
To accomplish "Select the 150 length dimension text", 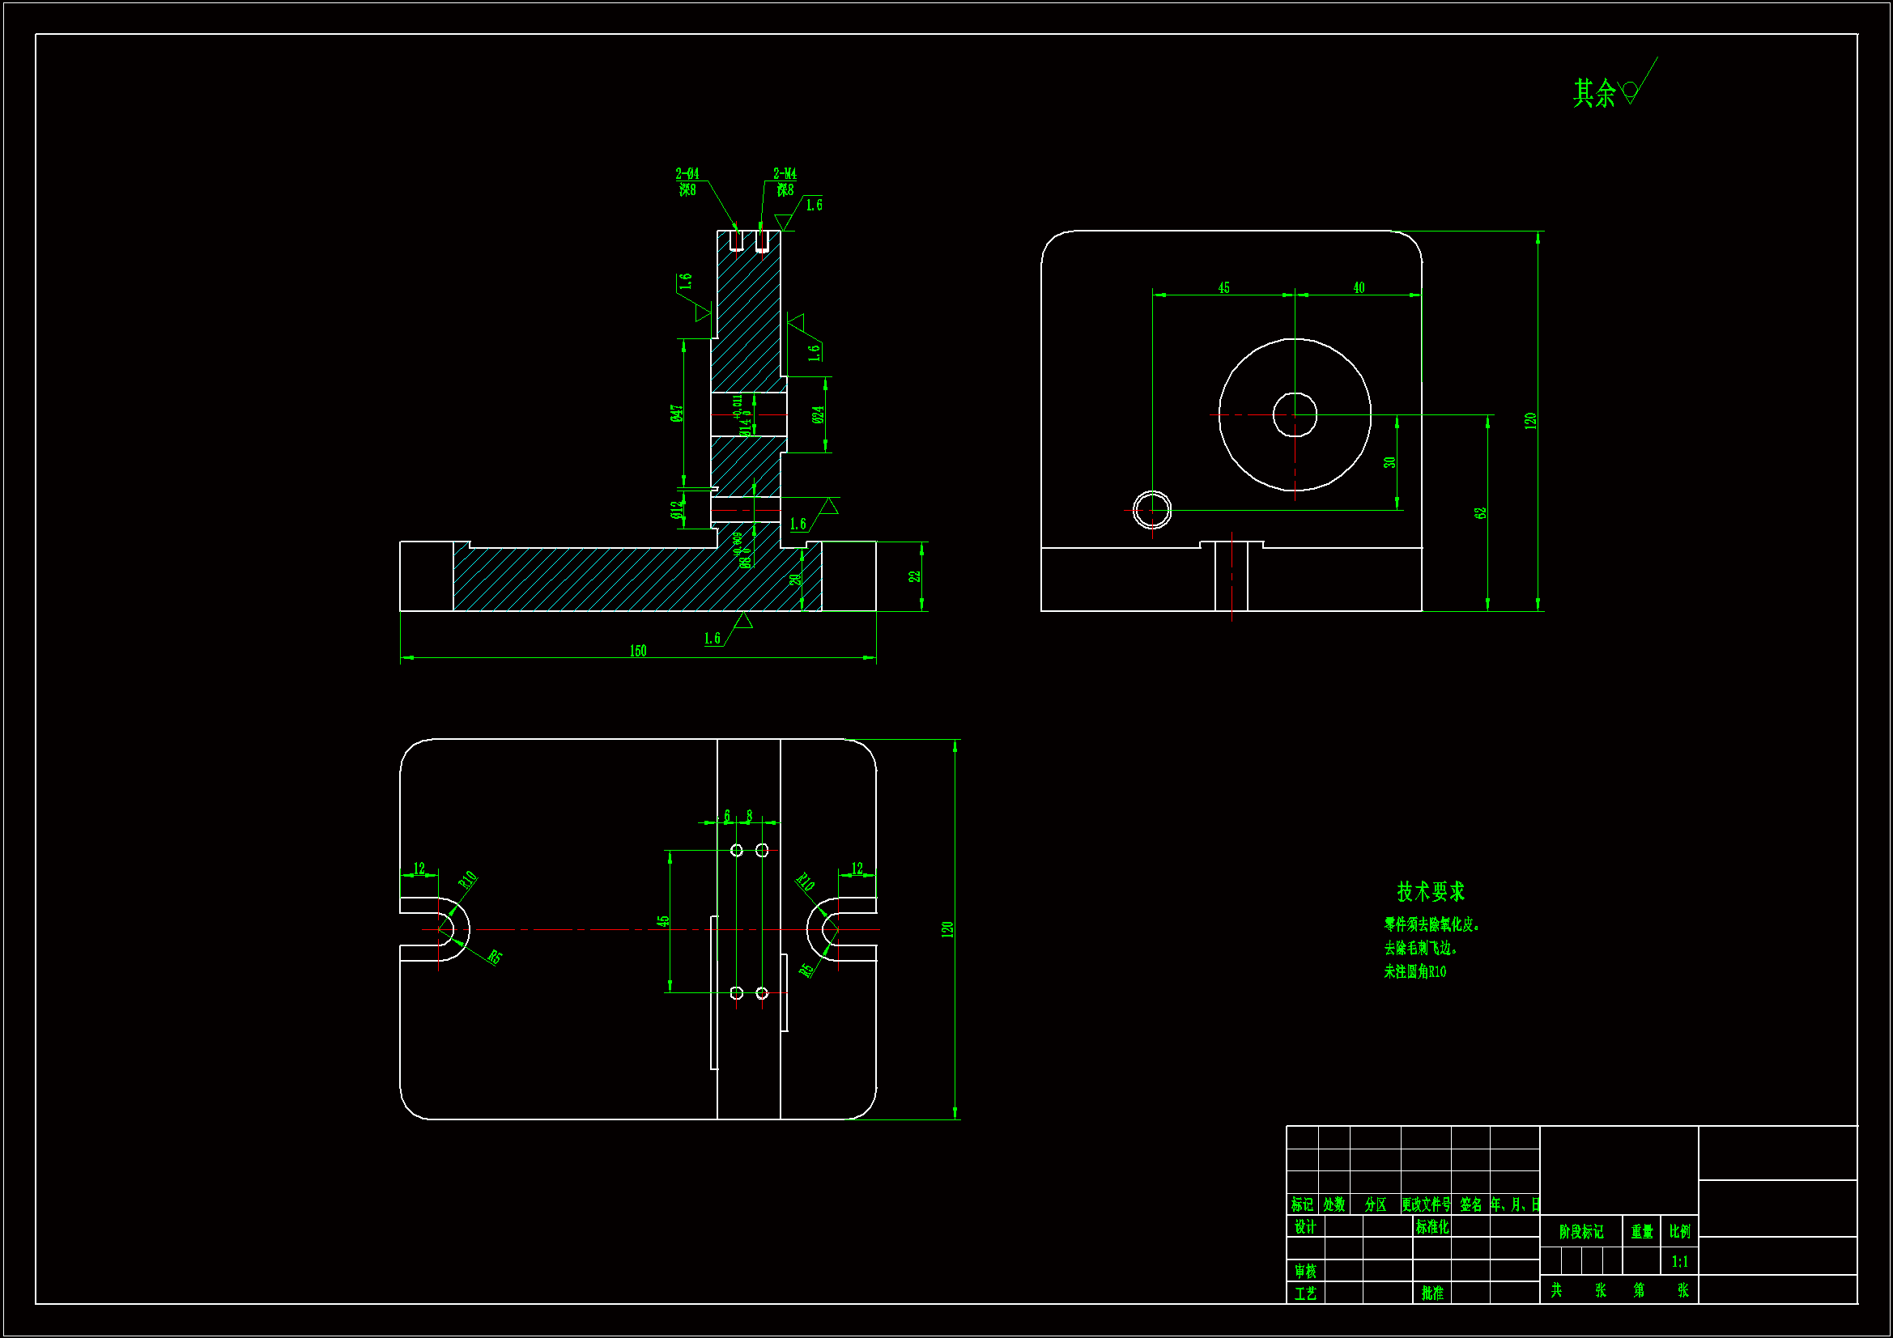I will point(638,652).
